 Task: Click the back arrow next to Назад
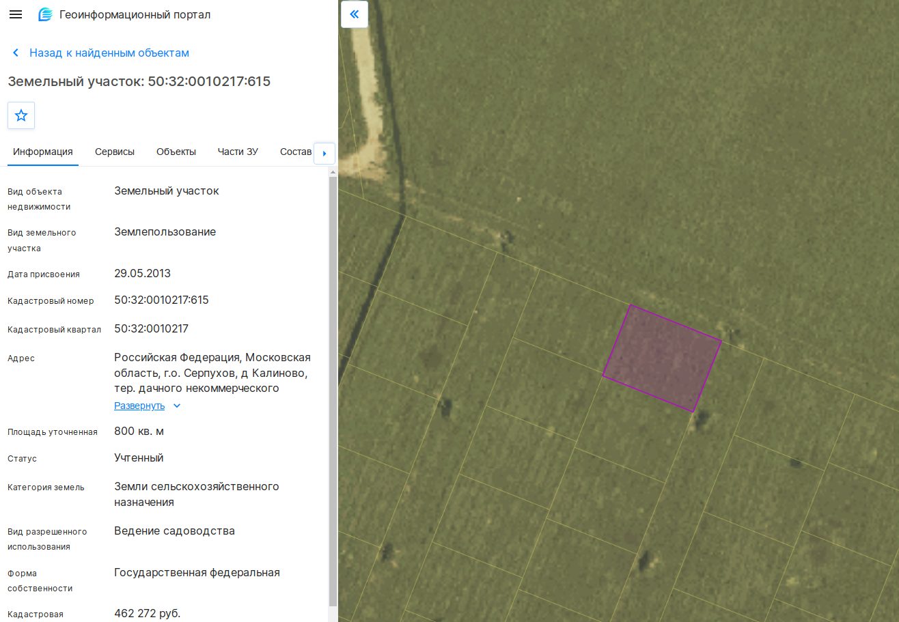point(16,53)
